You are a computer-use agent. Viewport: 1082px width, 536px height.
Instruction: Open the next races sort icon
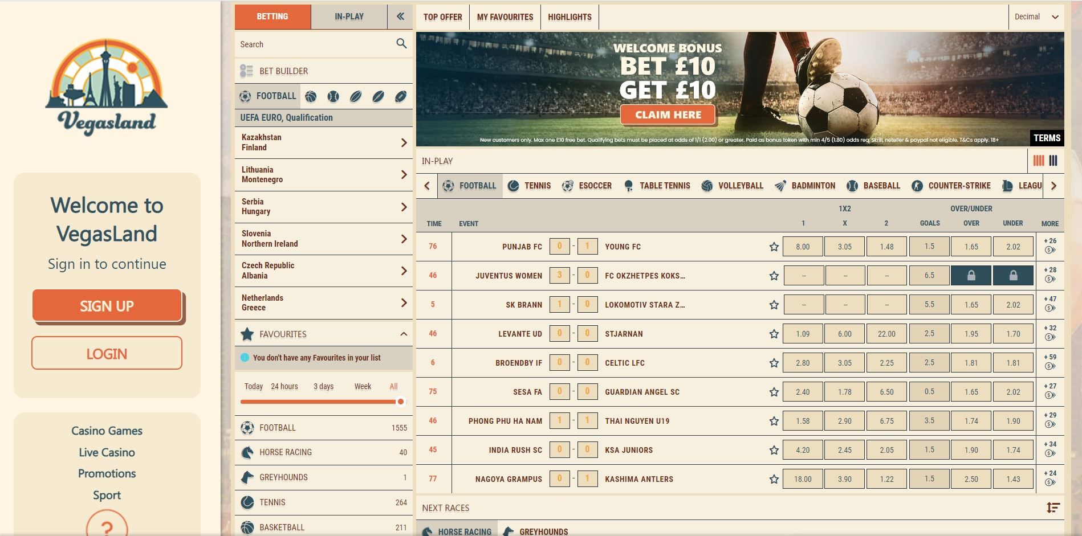click(x=1052, y=508)
